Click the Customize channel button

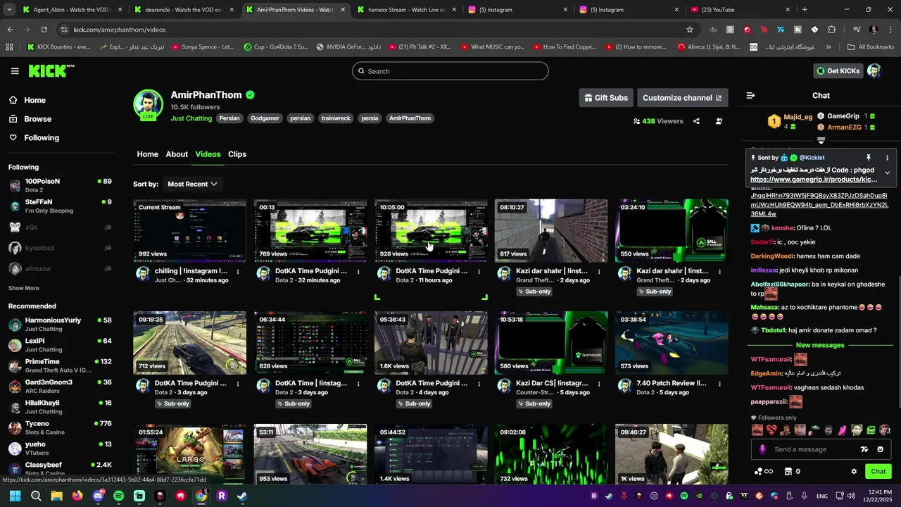click(682, 98)
